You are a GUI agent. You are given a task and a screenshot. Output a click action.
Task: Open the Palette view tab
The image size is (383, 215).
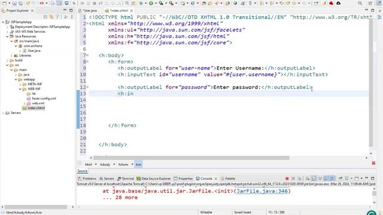228,179
